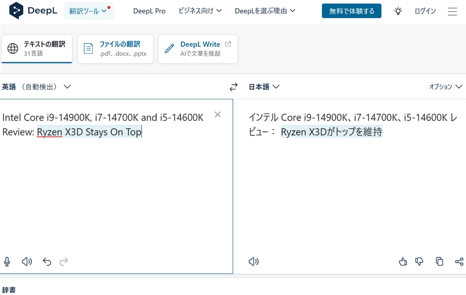
Task: Click the external link icon beside DeepL Write
Action: [228, 44]
